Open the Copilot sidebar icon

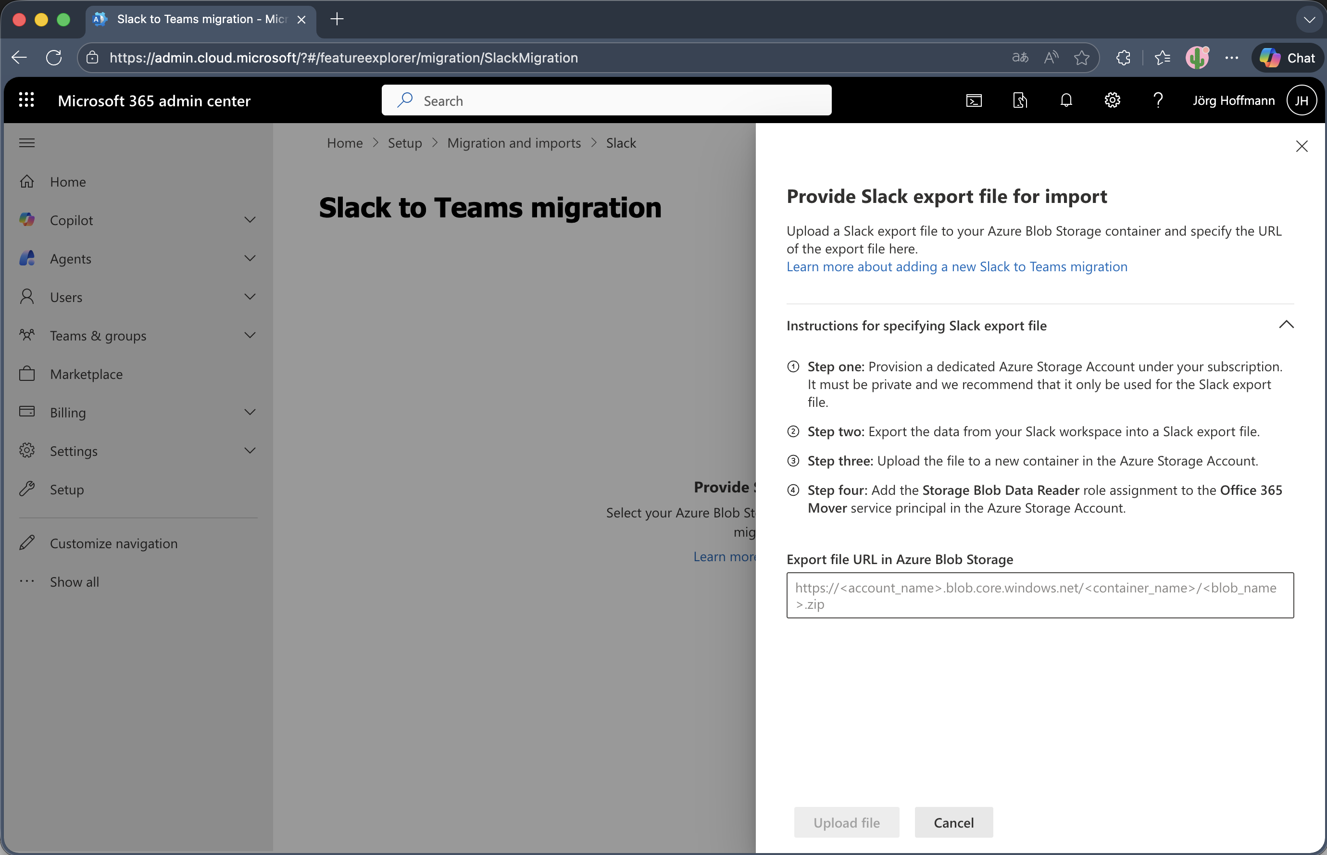26,220
